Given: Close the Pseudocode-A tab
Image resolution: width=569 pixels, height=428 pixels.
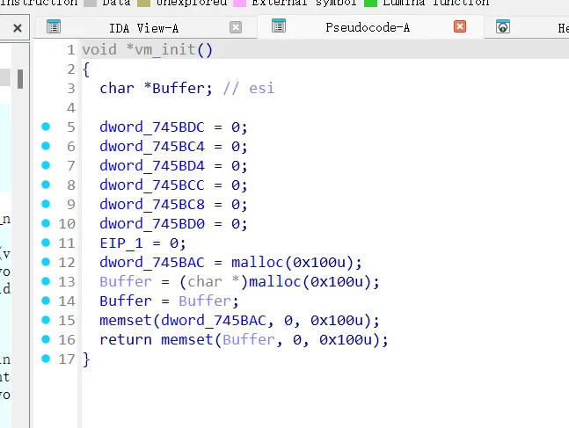Looking at the screenshot, I should pyautogui.click(x=459, y=27).
